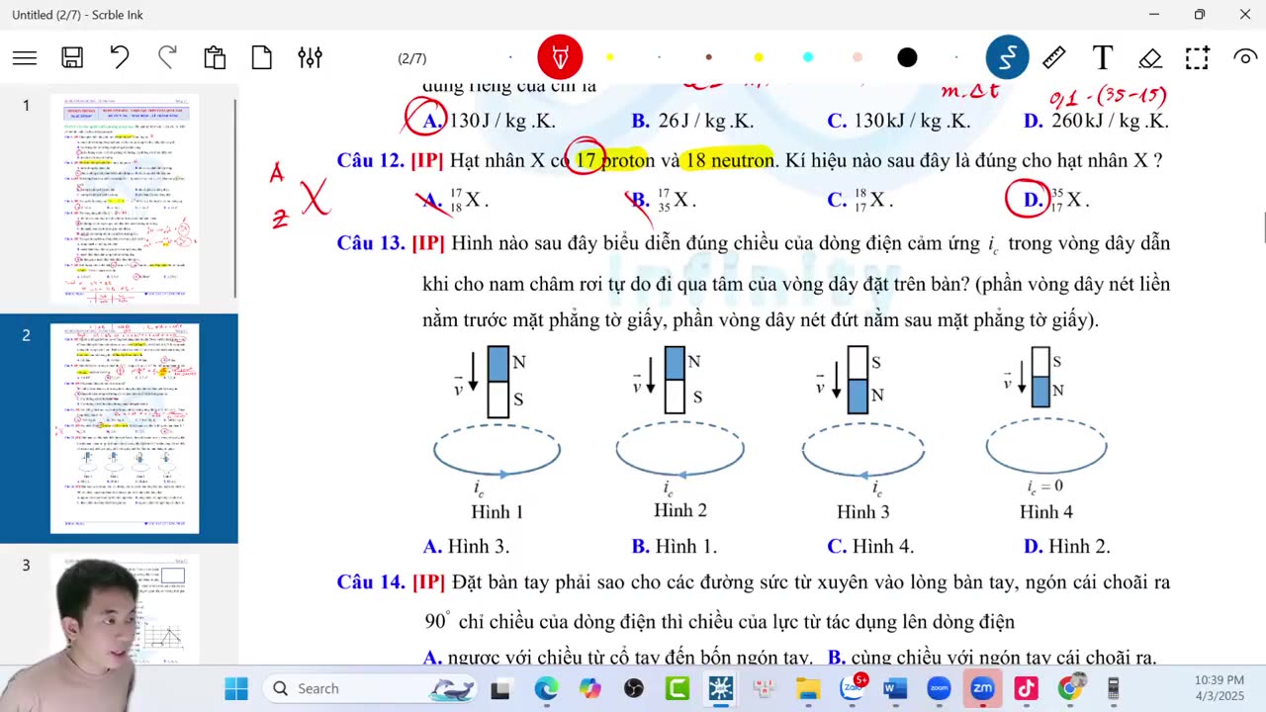This screenshot has height=712, width=1266.
Task: Undo the last ink stroke
Action: point(120,57)
